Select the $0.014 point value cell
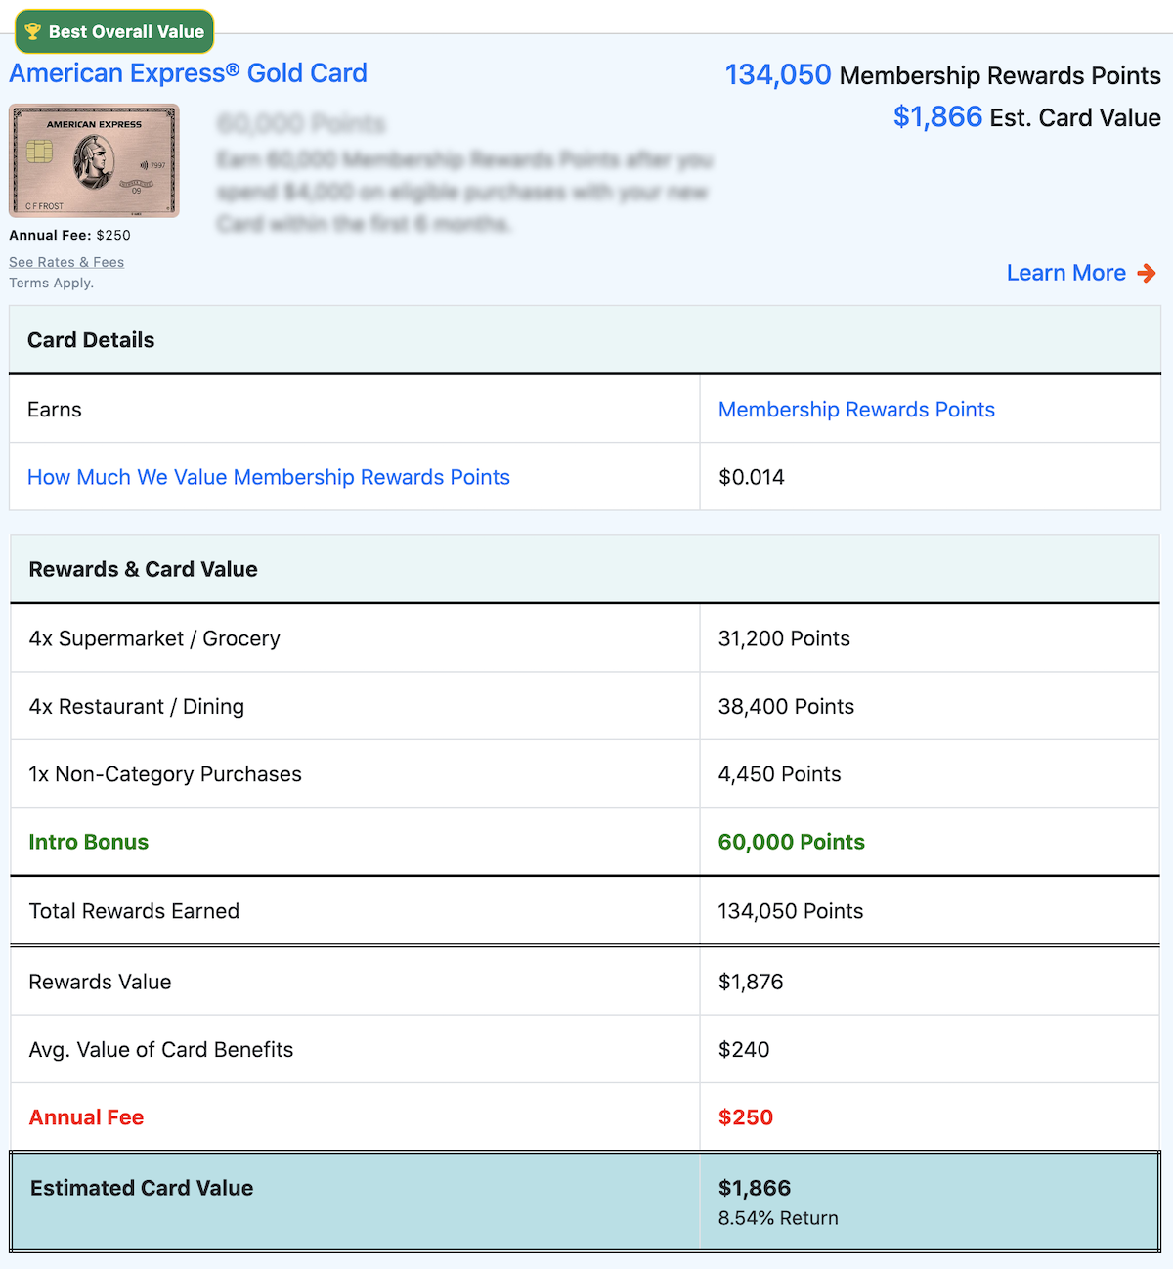 pos(752,477)
